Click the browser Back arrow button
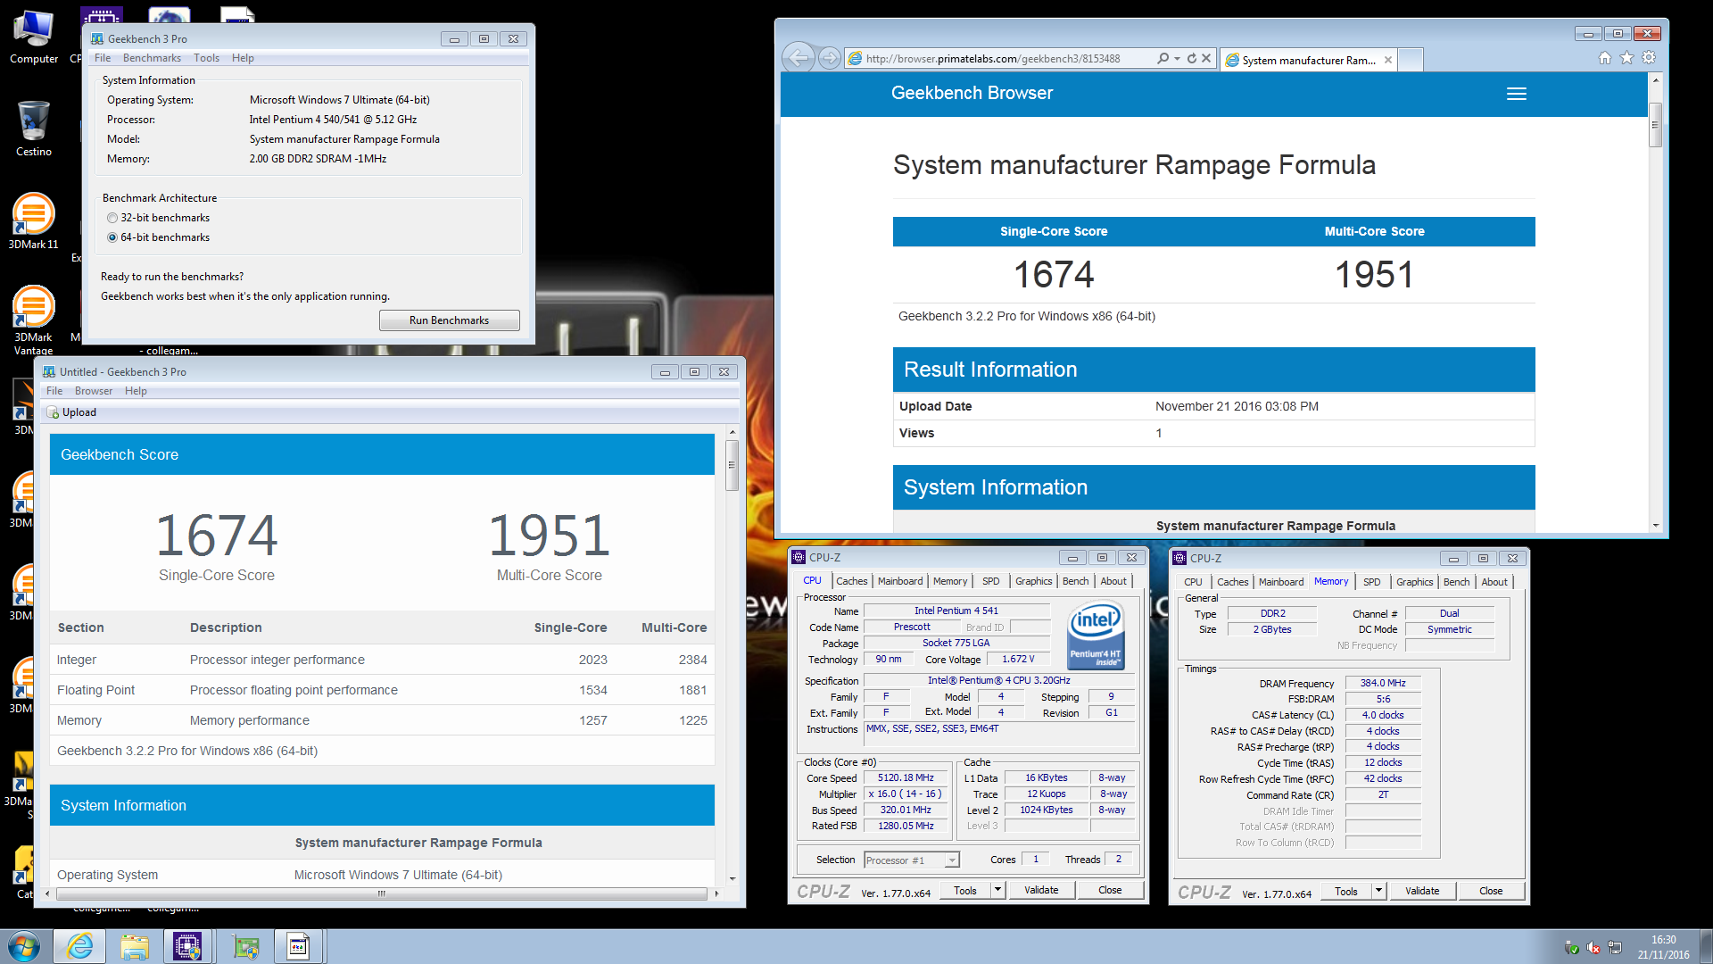The width and height of the screenshot is (1713, 964). (799, 58)
